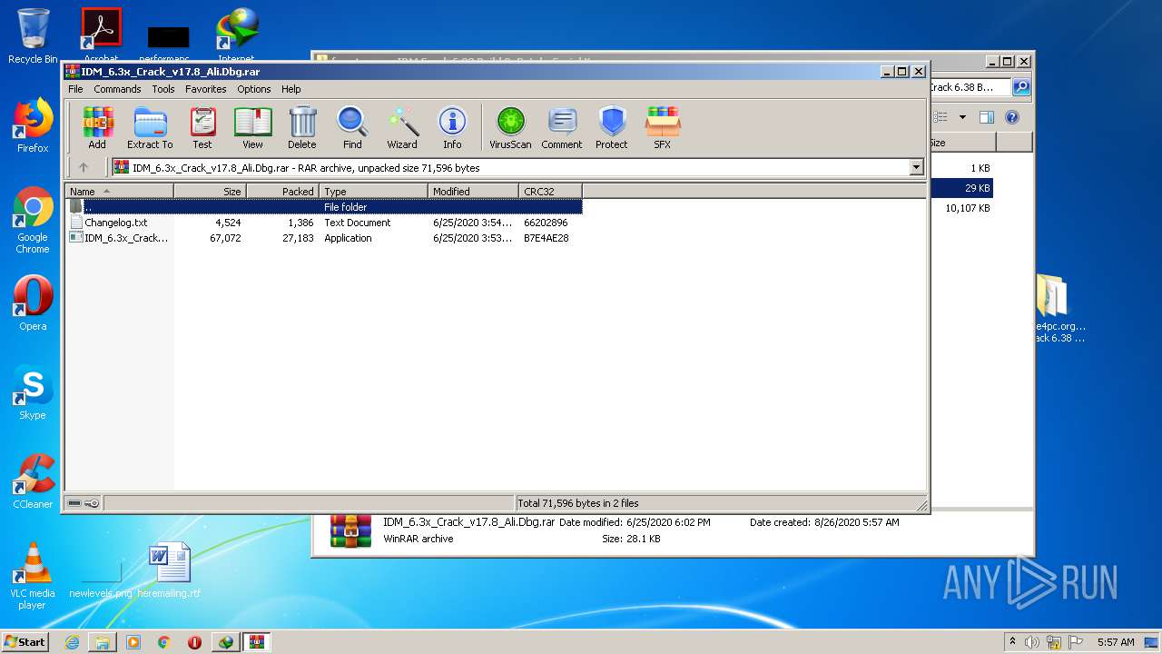Open the Recycle Bin desktop icon
Image resolution: width=1162 pixels, height=654 pixels.
pyautogui.click(x=33, y=36)
